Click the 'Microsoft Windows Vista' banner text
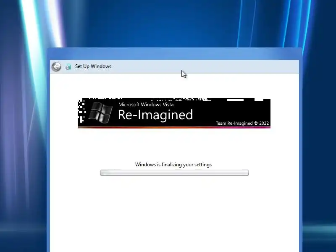Screen dimensions: 336x252 146,105
